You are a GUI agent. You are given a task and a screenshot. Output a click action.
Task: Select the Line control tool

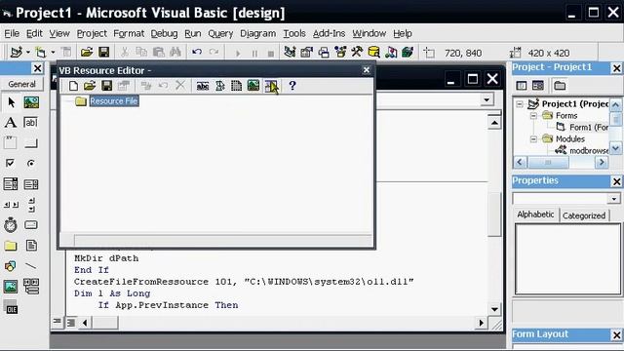point(31,266)
